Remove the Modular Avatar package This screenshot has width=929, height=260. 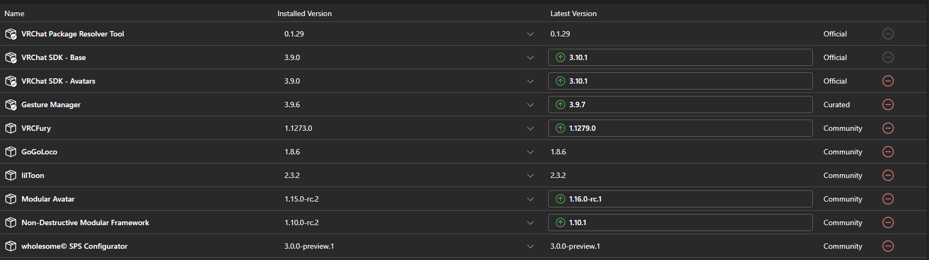point(888,199)
